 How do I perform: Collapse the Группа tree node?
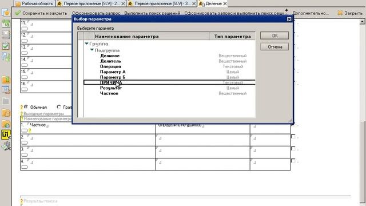tap(86, 43)
